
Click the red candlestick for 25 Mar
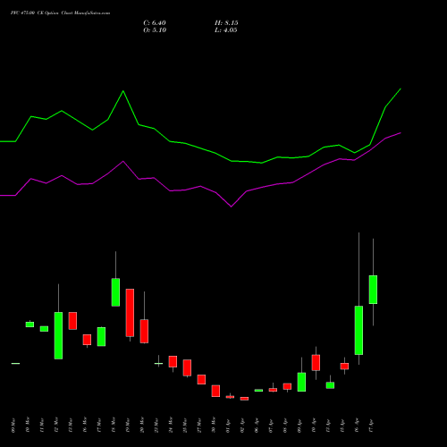187,367
